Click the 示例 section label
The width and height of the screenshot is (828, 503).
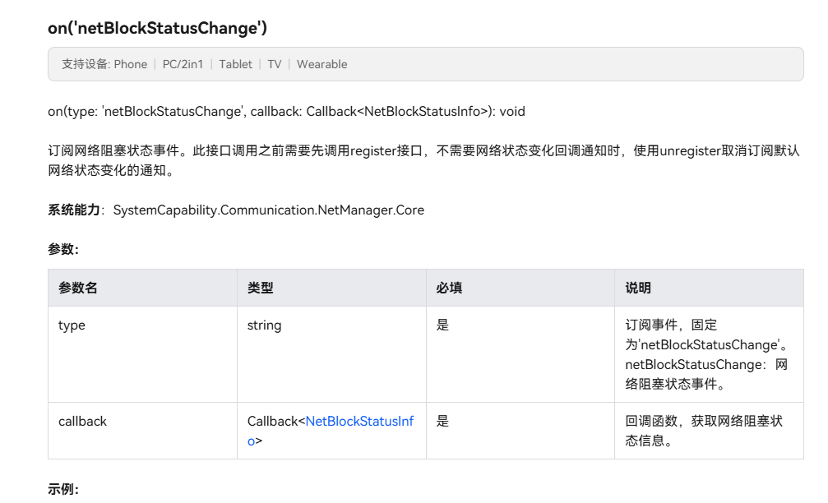(62, 489)
